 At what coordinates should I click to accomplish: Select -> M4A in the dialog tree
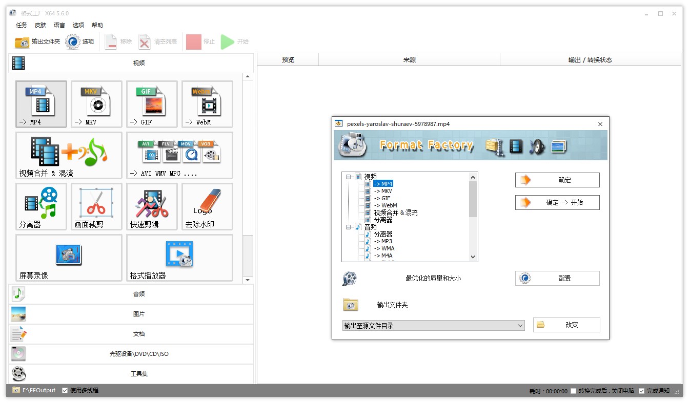pos(383,256)
